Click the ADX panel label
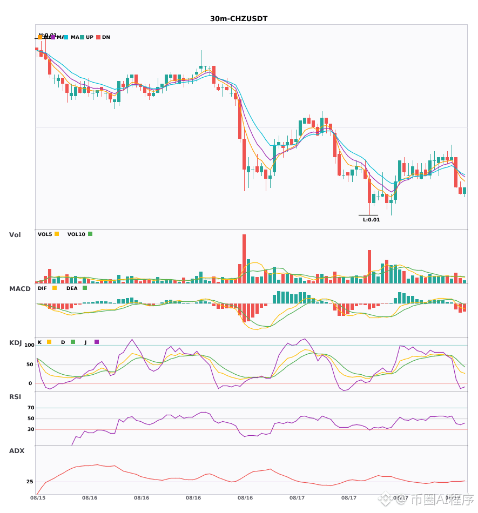Screen dimensions: 478x513 coord(17,451)
